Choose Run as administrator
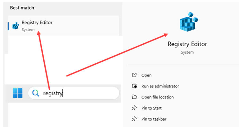 click(x=160, y=86)
